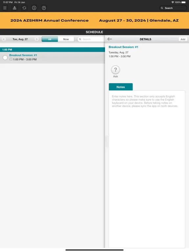This screenshot has height=252, width=189.
Task: Select the All filter tab
Action: (x=50, y=39)
